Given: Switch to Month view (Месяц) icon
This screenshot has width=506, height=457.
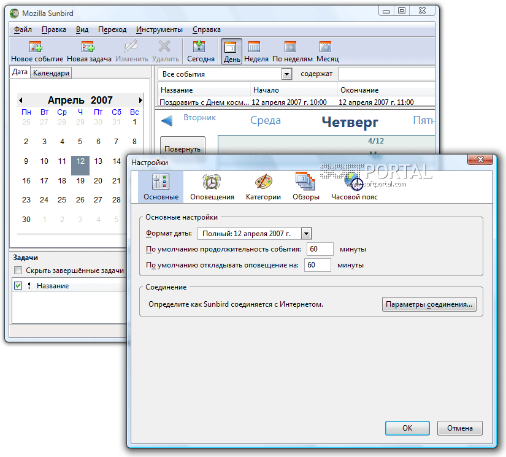Looking at the screenshot, I should 325,47.
